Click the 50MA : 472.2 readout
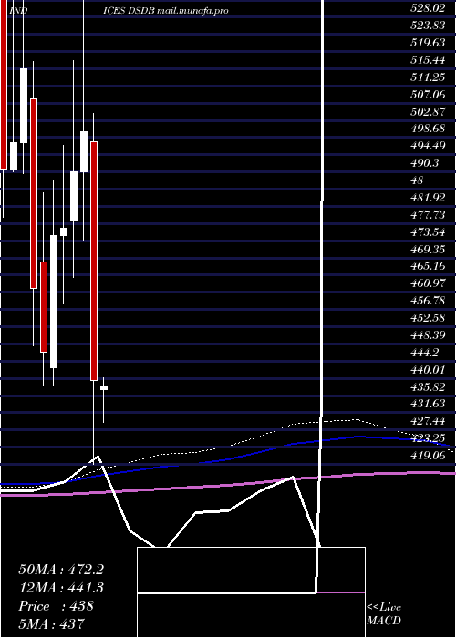Screen dimensions: 456x638 [61, 570]
